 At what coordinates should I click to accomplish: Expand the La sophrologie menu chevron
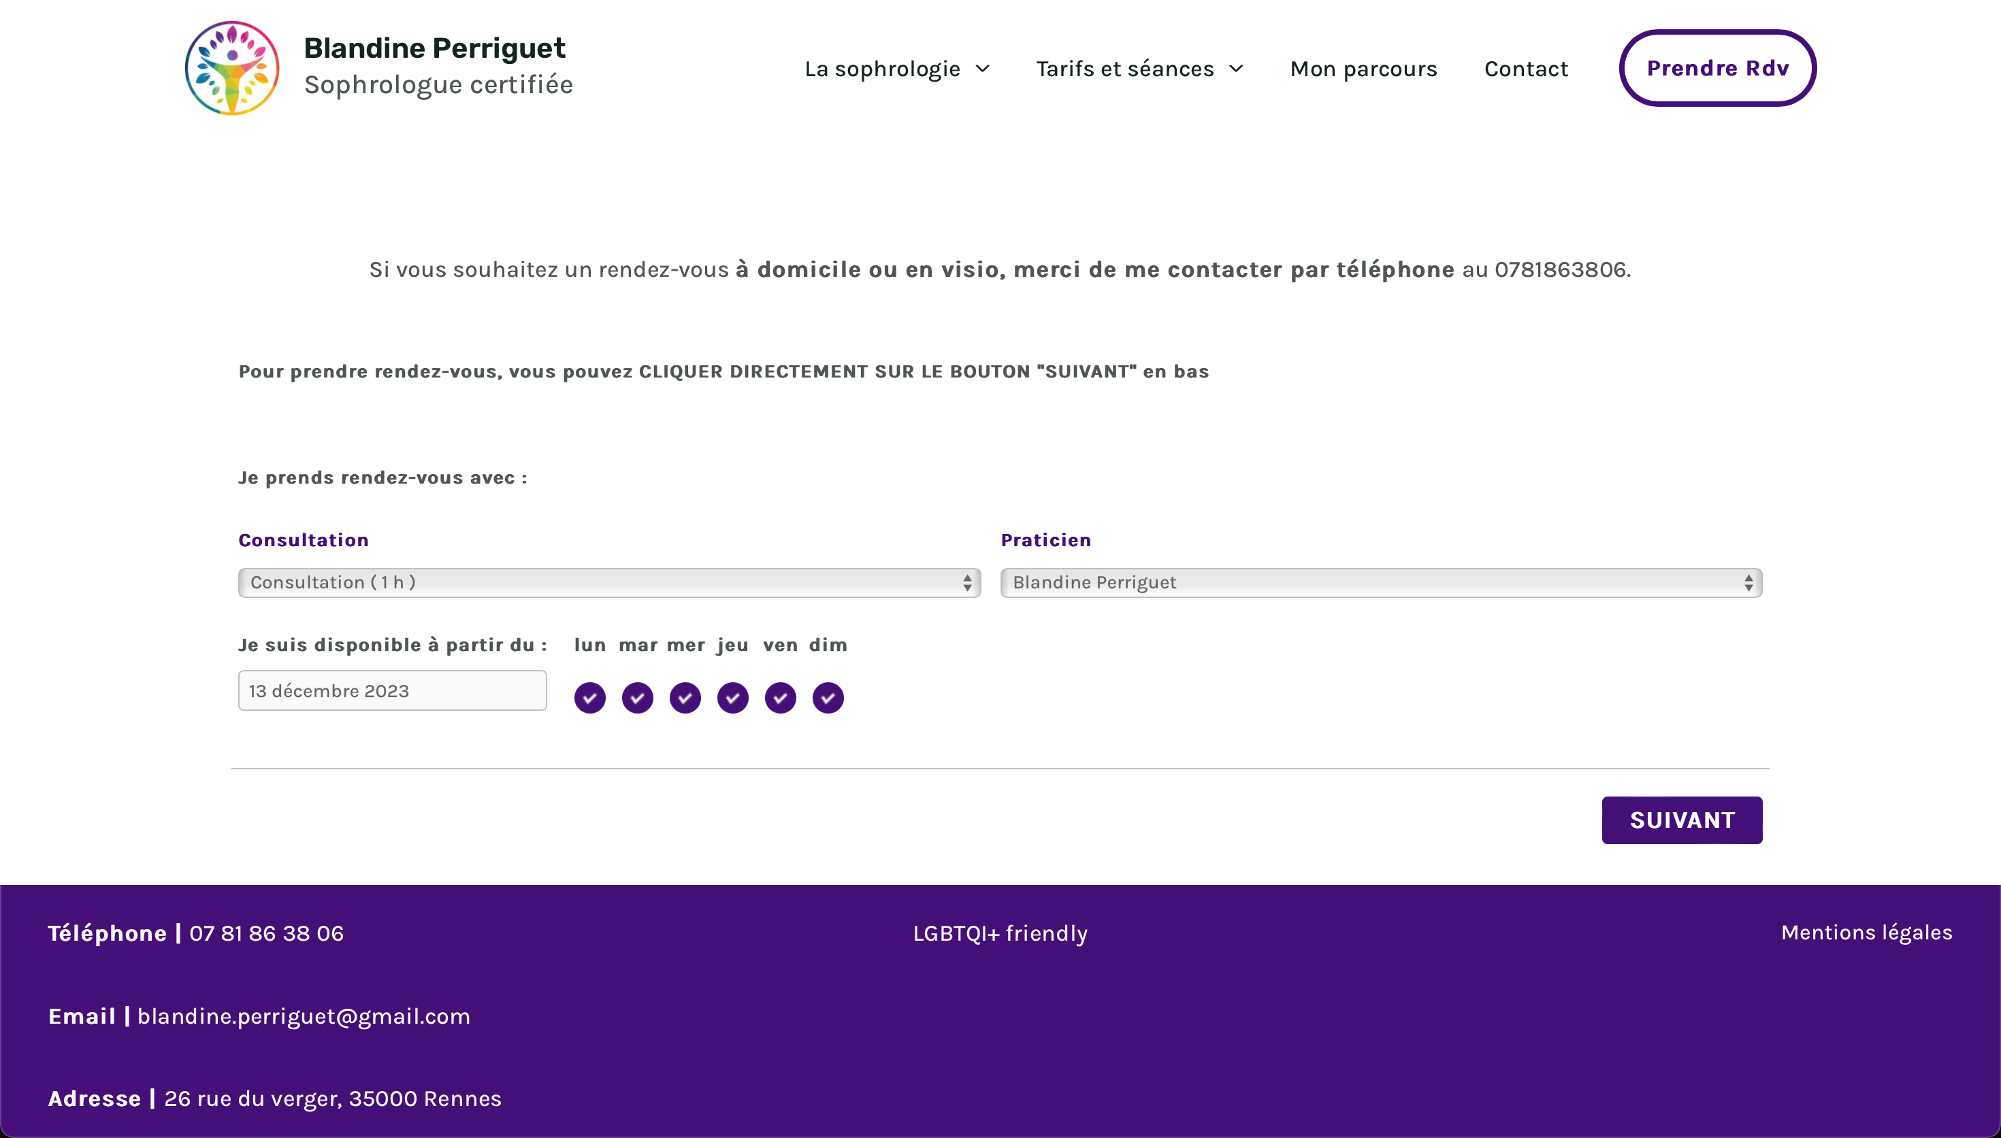tap(983, 69)
